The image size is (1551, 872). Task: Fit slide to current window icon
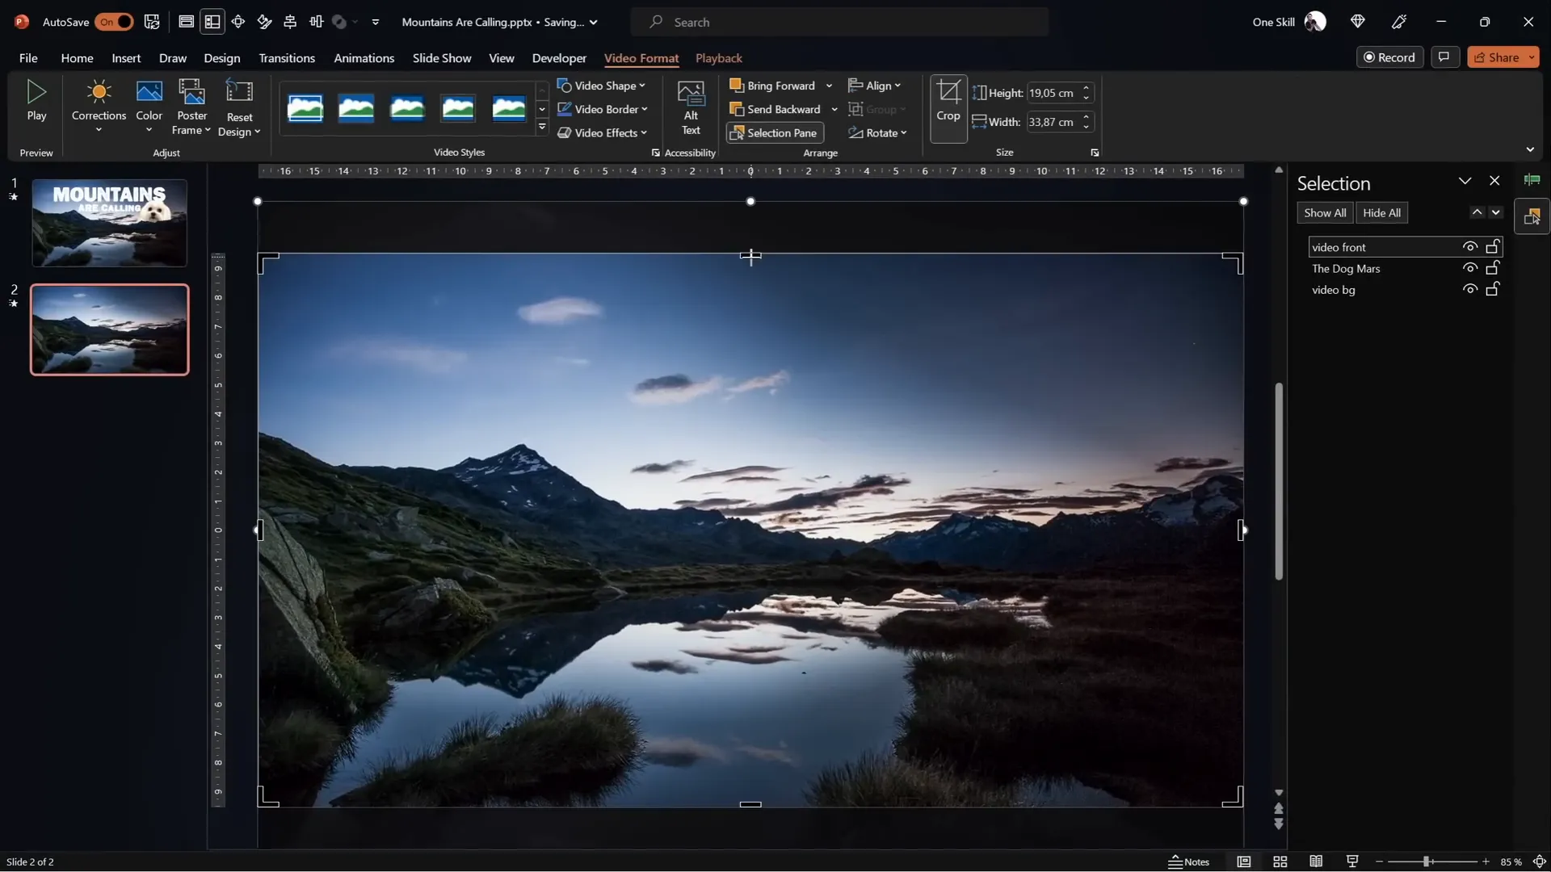coord(1539,862)
